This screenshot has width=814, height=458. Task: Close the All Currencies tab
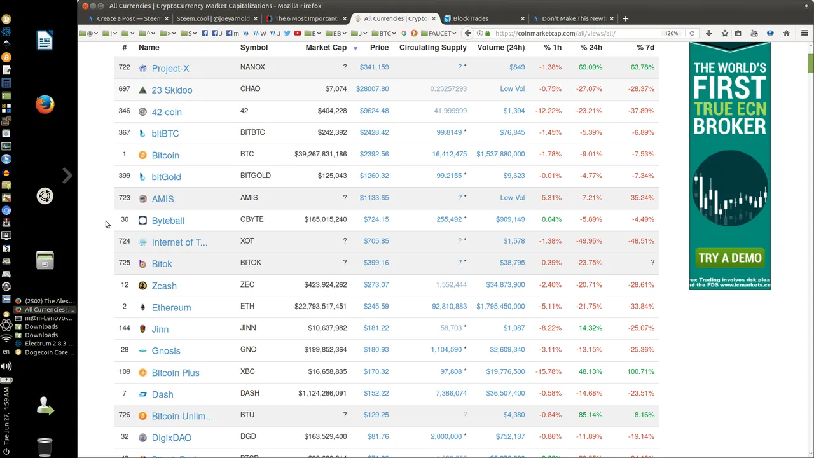pos(434,18)
